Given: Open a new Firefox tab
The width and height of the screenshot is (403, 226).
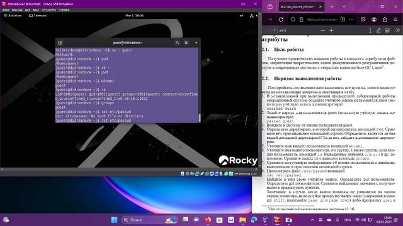Looking at the screenshot, I should (332, 7).
